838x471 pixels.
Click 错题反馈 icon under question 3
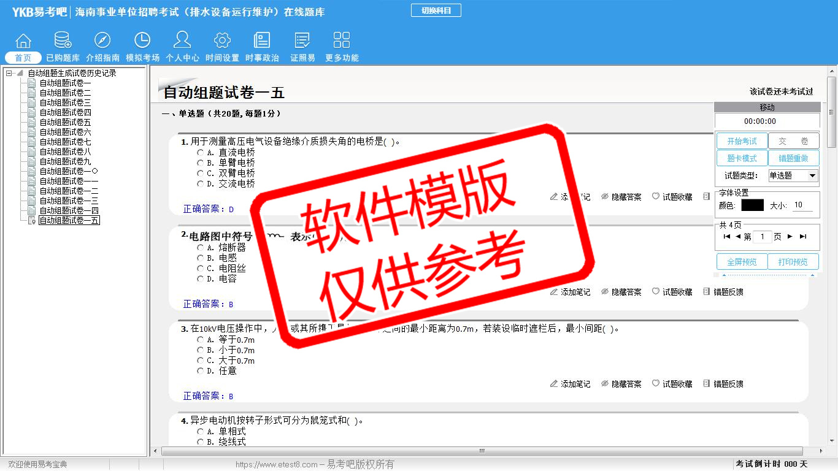(706, 384)
